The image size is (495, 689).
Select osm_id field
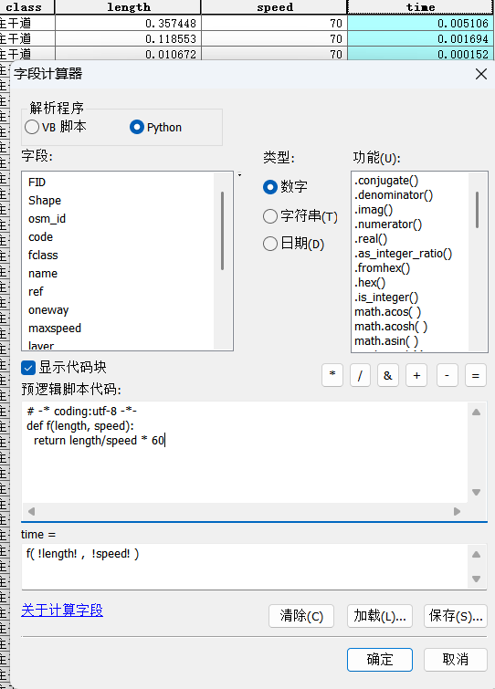pos(47,218)
